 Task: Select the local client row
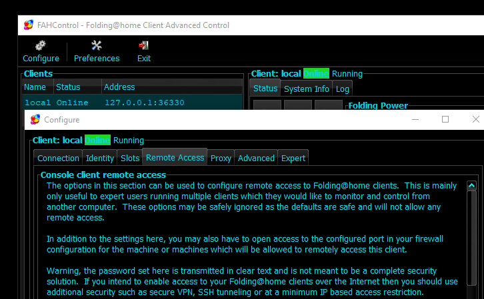point(133,103)
